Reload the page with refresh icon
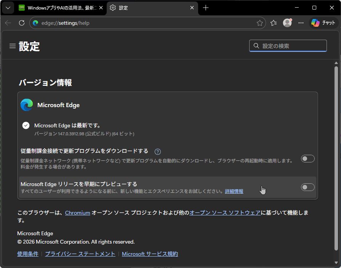This screenshot has width=341, height=268. click(22, 23)
